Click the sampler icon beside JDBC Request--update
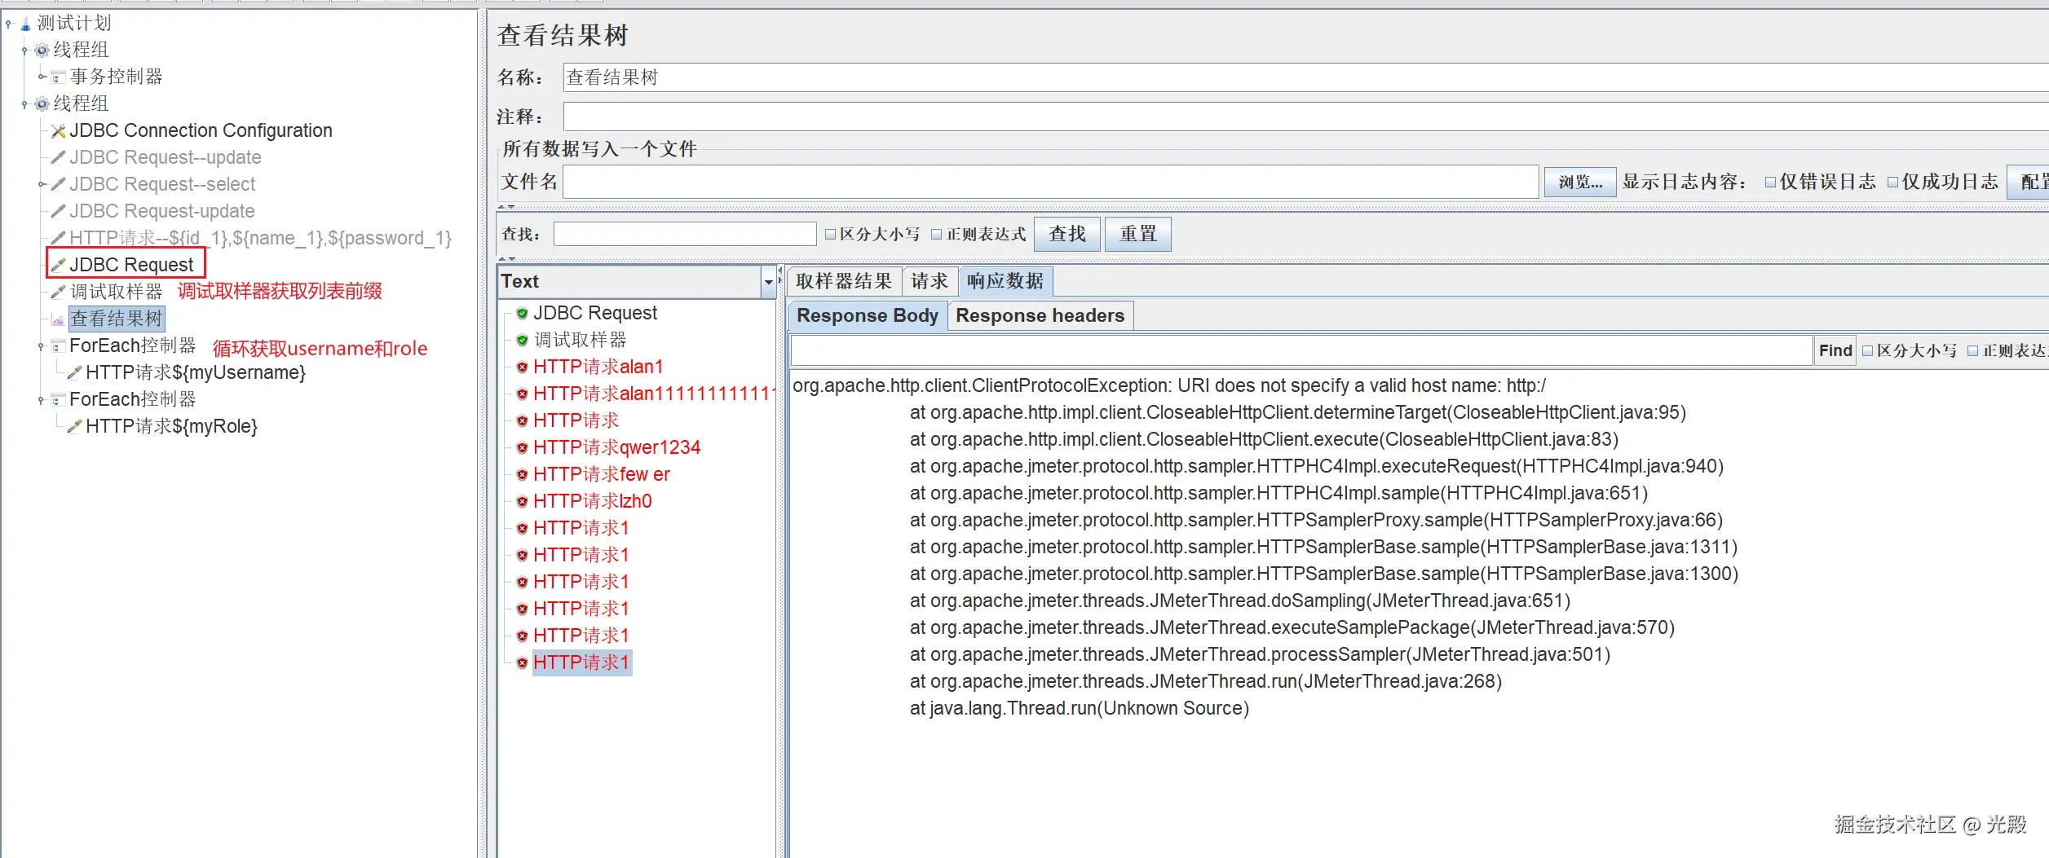 pyautogui.click(x=58, y=158)
